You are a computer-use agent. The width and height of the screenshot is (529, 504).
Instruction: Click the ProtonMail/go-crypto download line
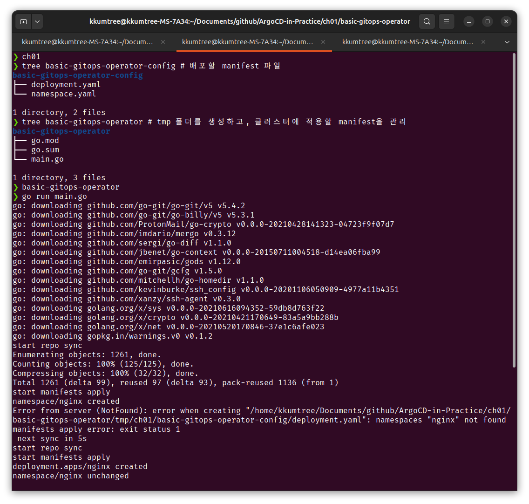(x=203, y=224)
